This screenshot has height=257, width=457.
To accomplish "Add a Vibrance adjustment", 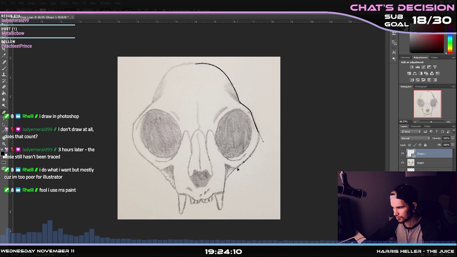I will (435, 67).
